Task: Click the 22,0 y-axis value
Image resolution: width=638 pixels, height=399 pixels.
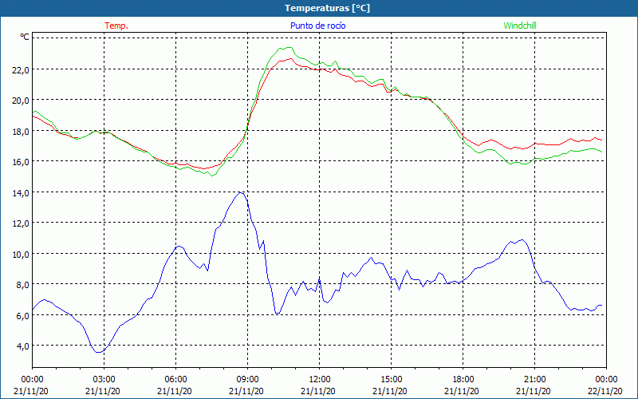Action: 22,70
